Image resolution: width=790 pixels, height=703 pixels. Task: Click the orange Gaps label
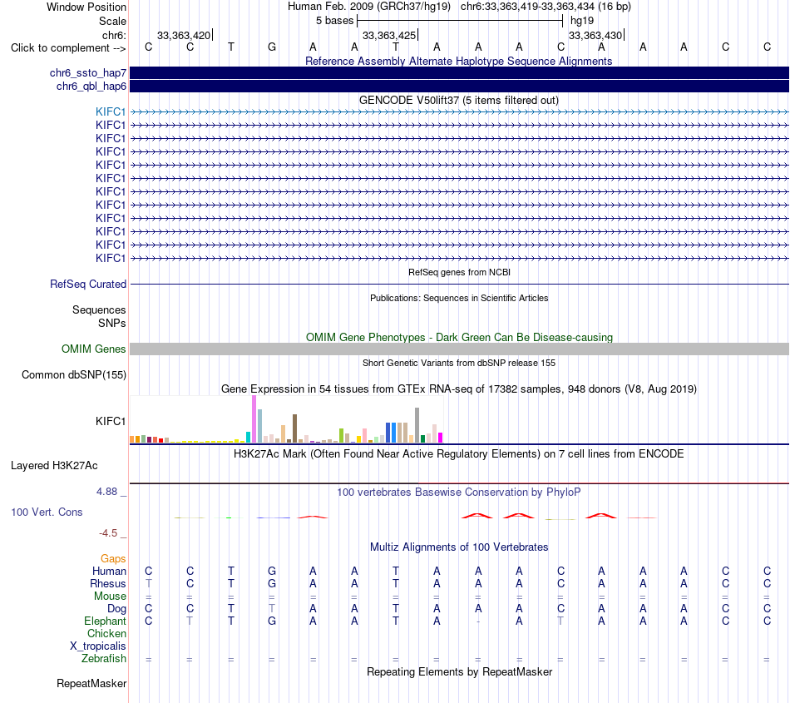[x=113, y=558]
